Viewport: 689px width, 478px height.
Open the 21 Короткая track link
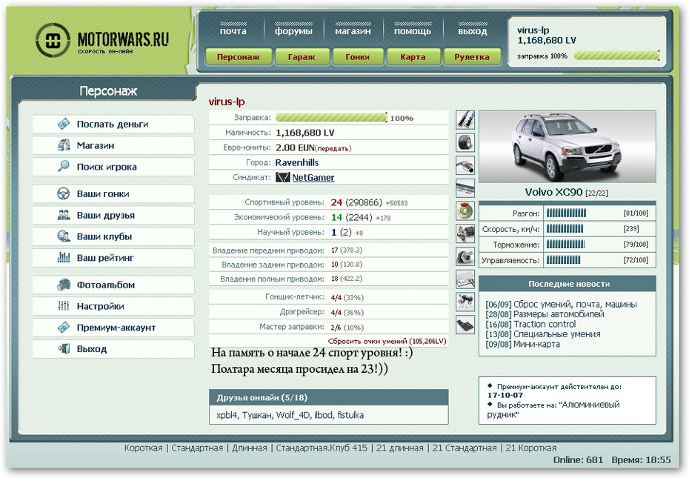pos(530,448)
